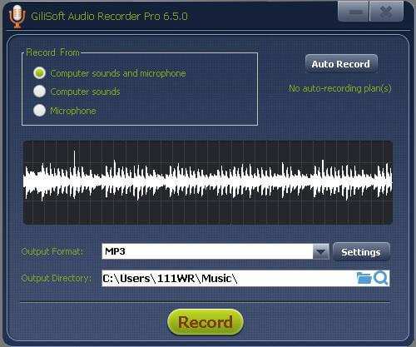Image resolution: width=416 pixels, height=347 pixels.
Task: Click the No auto-recording plan(s) status text
Action: tap(340, 88)
